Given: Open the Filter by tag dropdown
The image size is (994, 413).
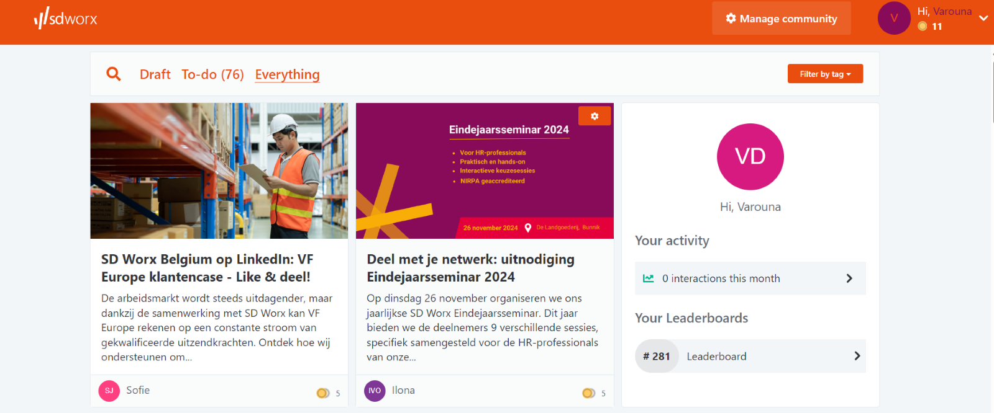Looking at the screenshot, I should [825, 74].
